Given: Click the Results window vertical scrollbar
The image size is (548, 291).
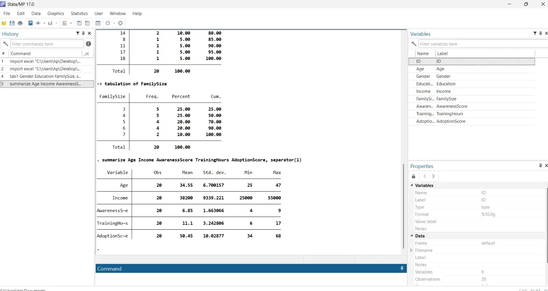Looking at the screenshot, I should tap(404, 206).
